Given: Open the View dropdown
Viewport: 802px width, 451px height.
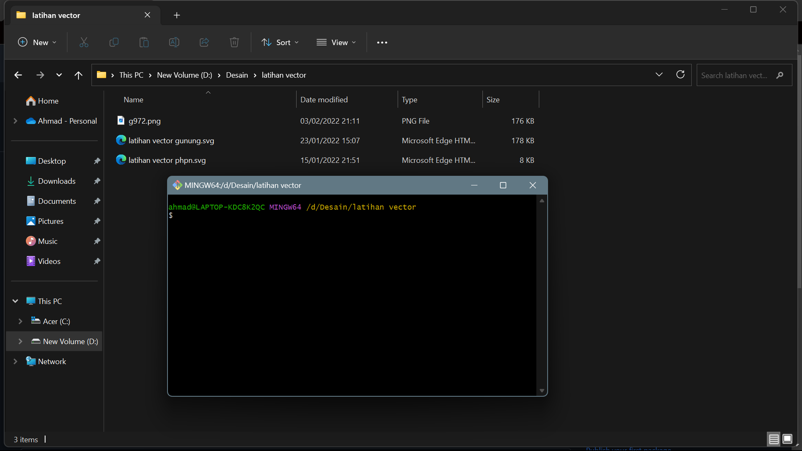Looking at the screenshot, I should [337, 42].
